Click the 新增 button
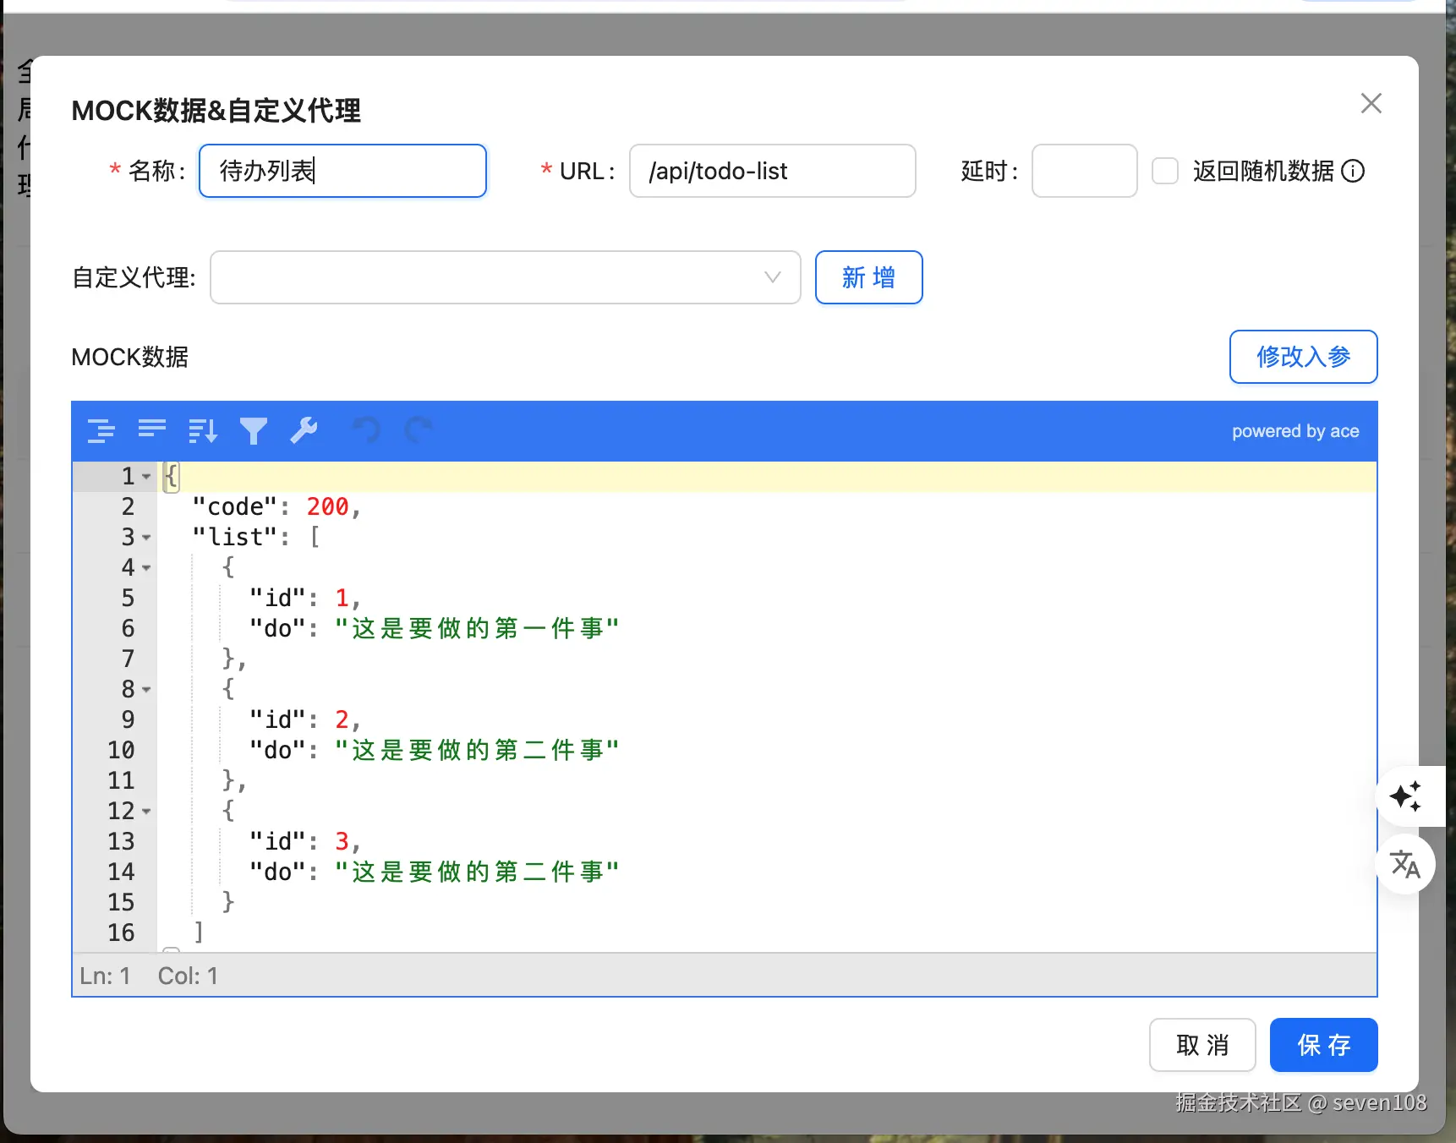1456x1143 pixels. 868,277
